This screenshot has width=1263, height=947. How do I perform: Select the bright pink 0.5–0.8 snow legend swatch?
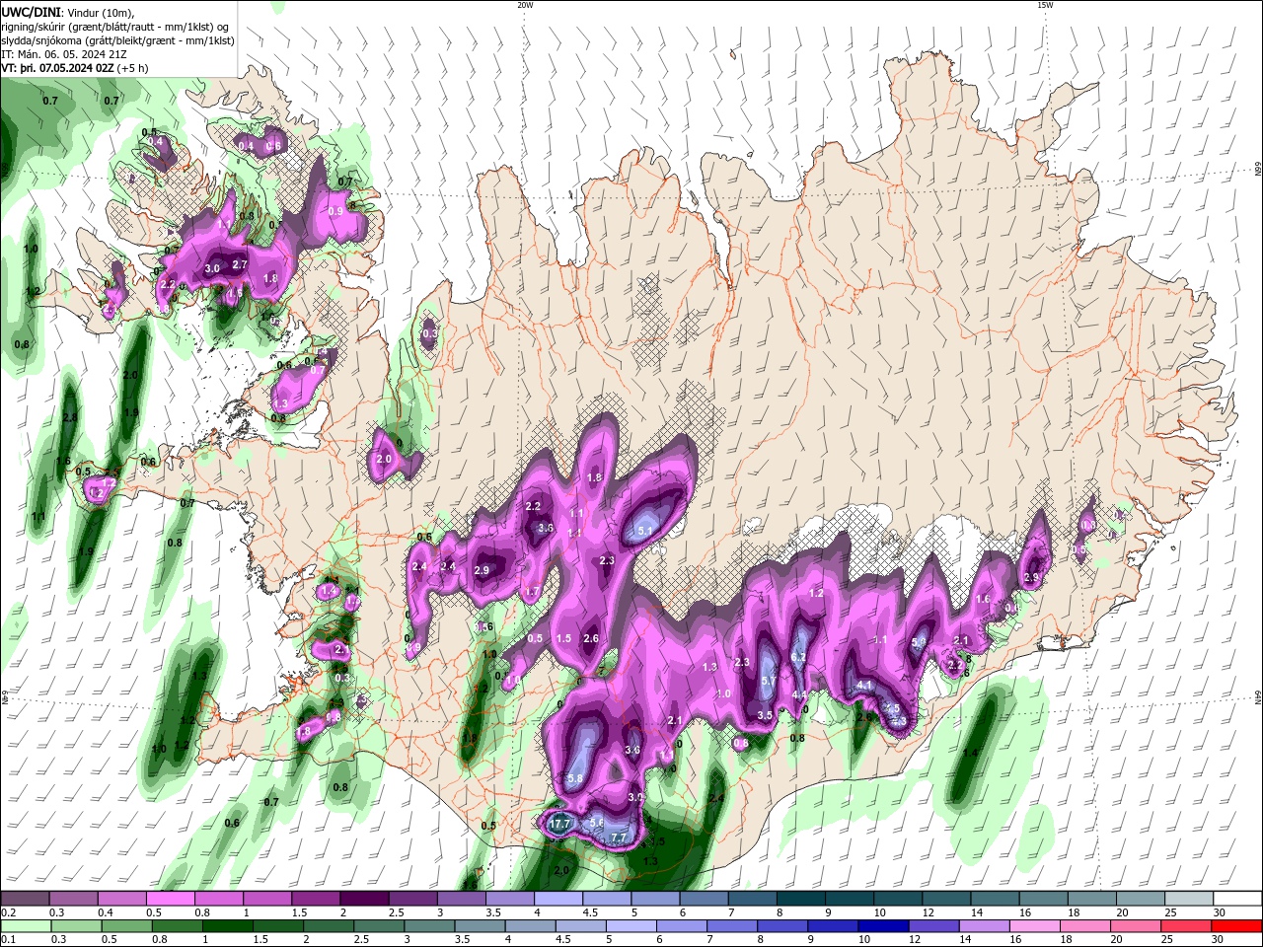pos(170,899)
